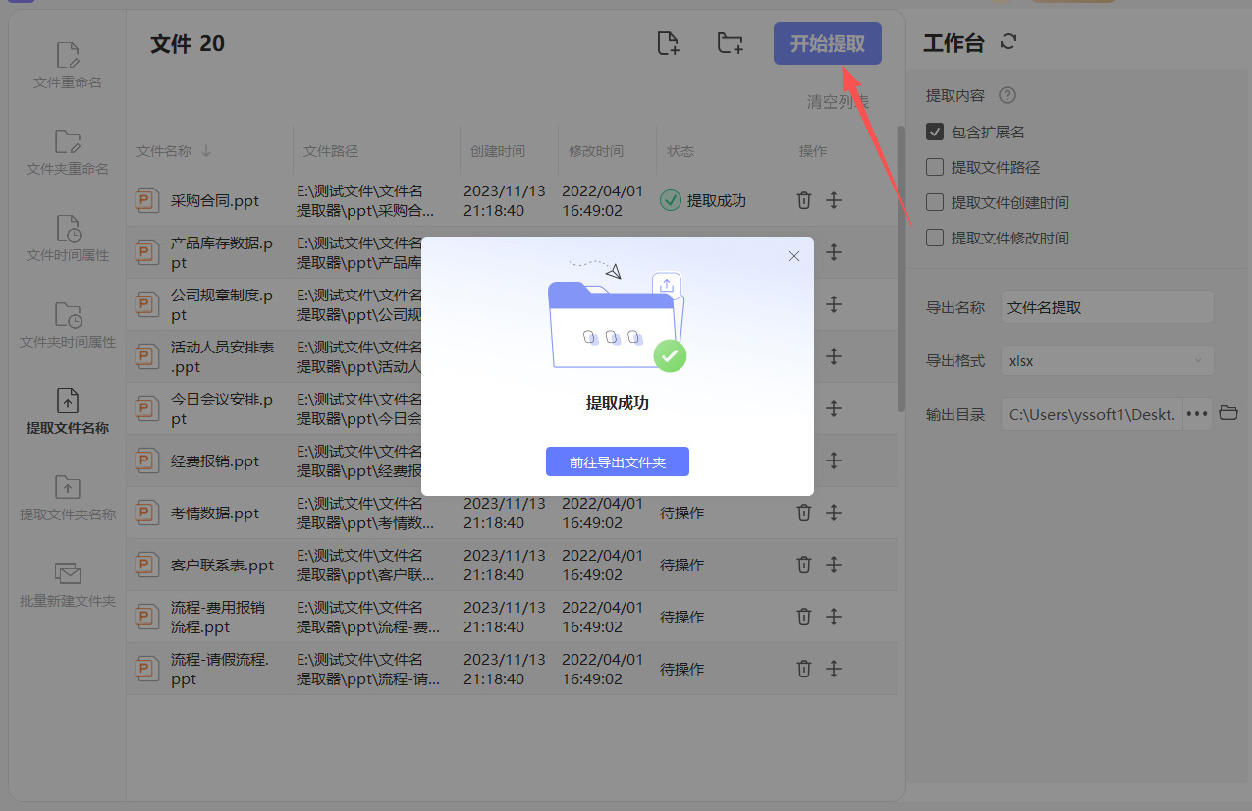Select the 公司规章制度.ppt file name
Screen dimensions: 1252x811
[x=222, y=304]
